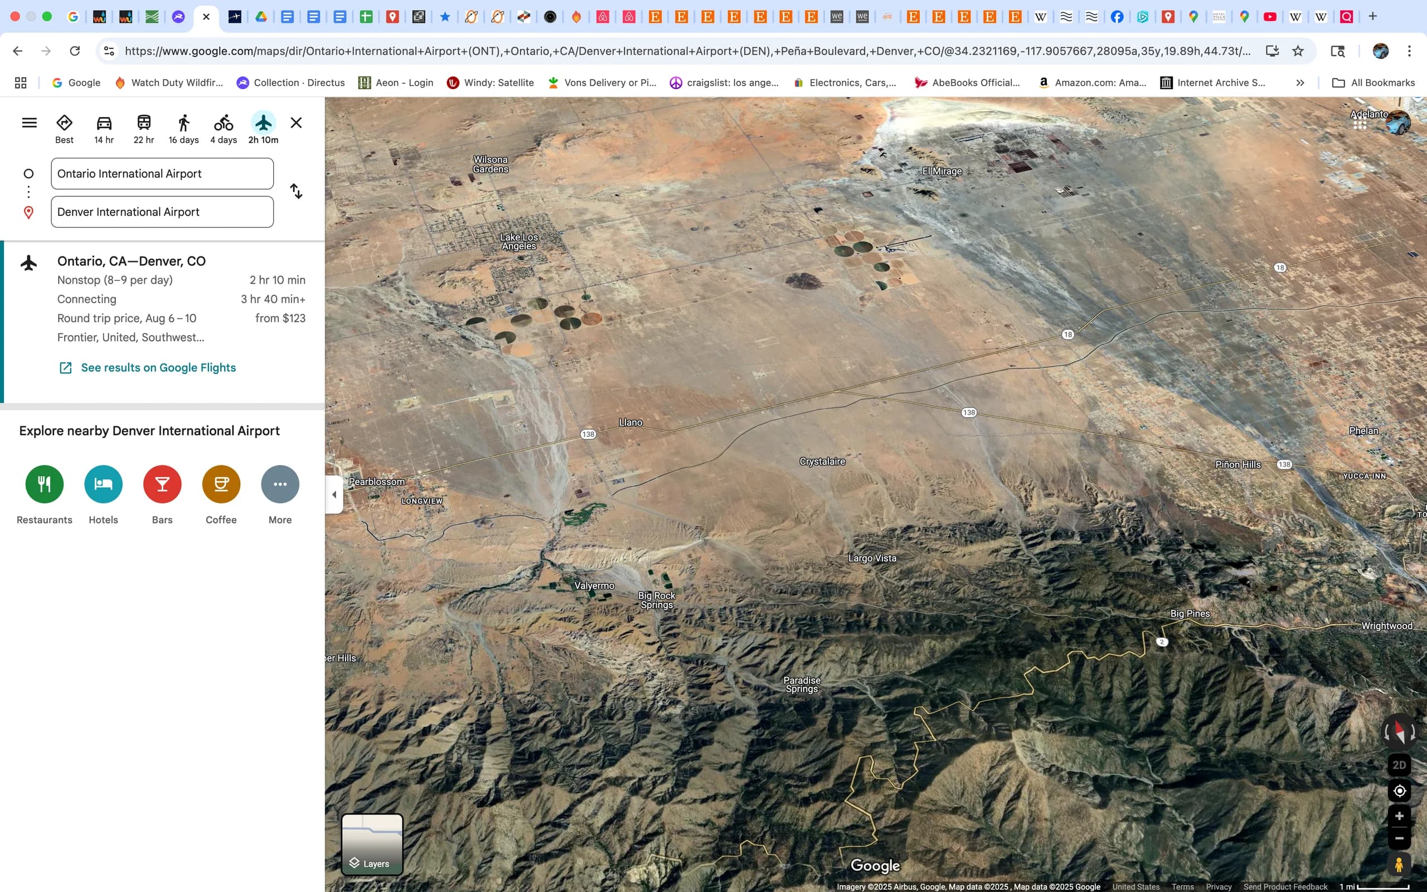The height and width of the screenshot is (892, 1427).
Task: Zoom in on the map
Action: coord(1399,817)
